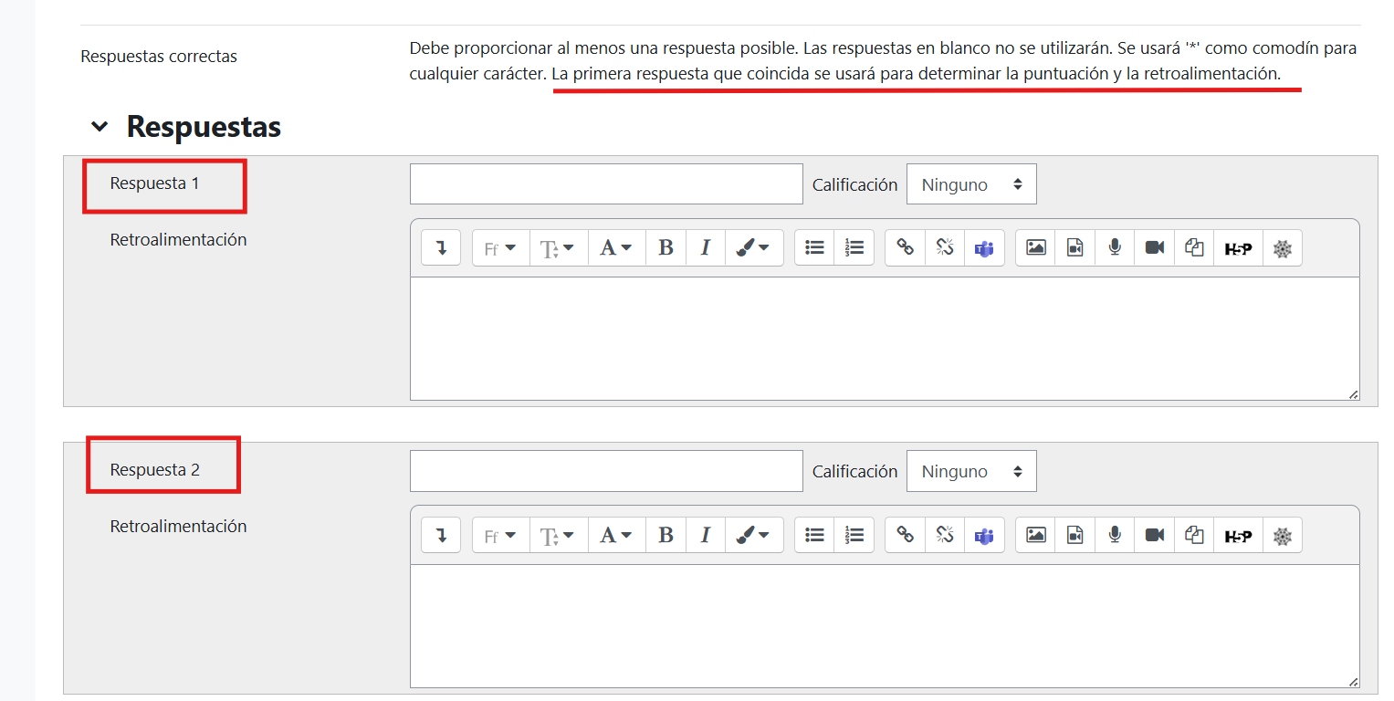Toggle toolbar expand in Respuesta 2 editor

(441, 535)
